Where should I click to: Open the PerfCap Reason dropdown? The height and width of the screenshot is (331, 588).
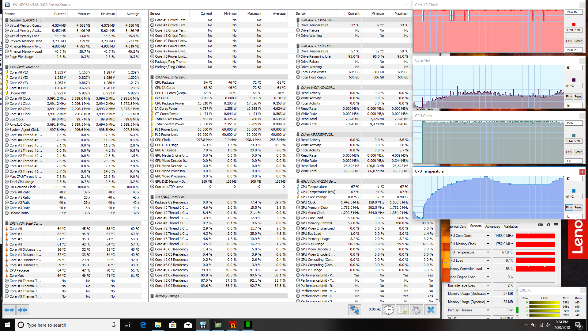click(488, 310)
